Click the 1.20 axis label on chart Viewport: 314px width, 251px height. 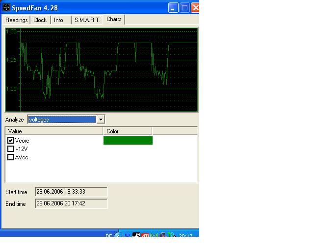coord(11,89)
